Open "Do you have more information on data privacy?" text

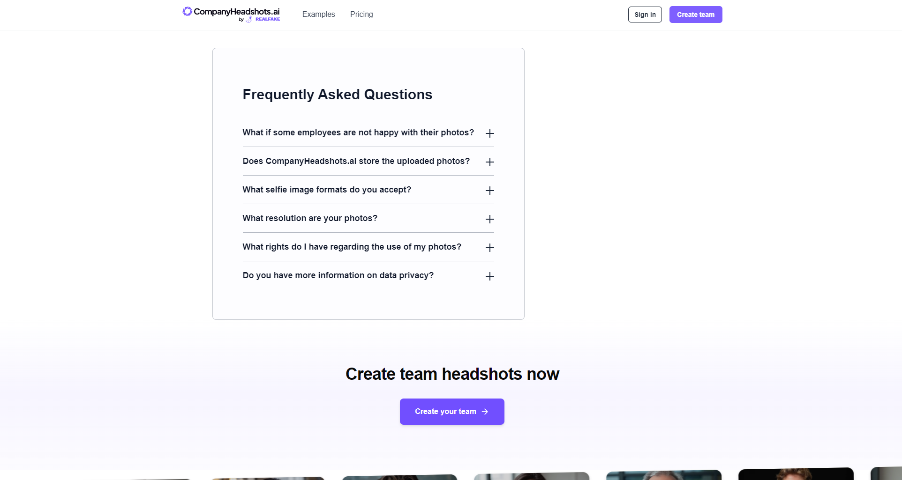pos(338,275)
